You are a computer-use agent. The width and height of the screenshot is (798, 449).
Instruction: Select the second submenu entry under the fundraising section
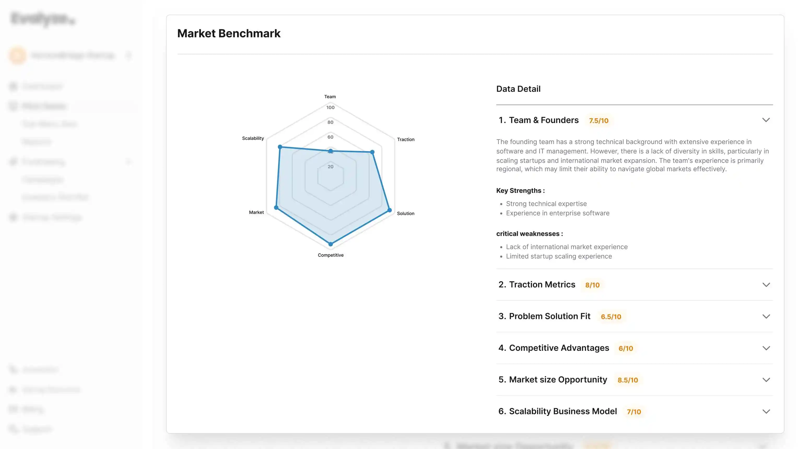(x=55, y=197)
